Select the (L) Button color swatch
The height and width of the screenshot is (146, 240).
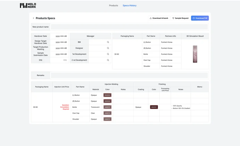click(x=108, y=95)
